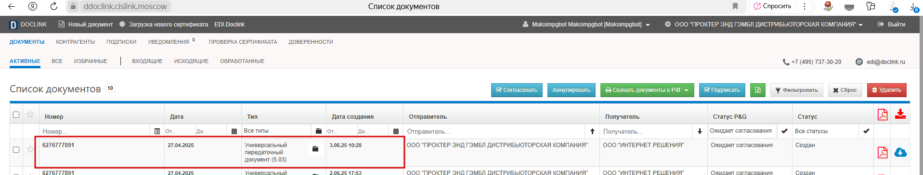The width and height of the screenshot is (923, 175).
Task: Click the phone number +7 (495) 737-30-20
Action: [x=816, y=62]
